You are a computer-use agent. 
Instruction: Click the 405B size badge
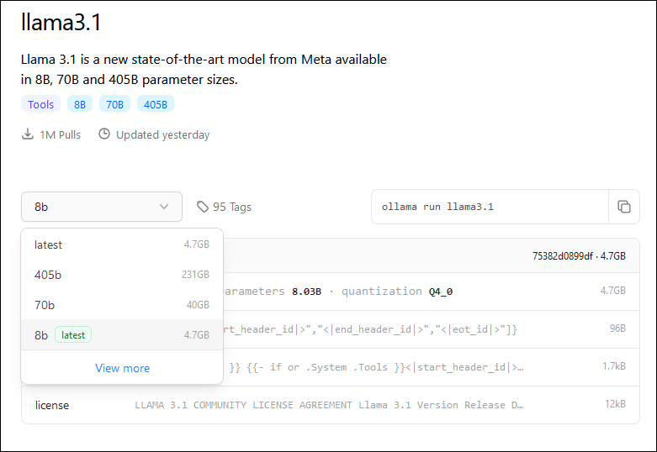click(156, 104)
